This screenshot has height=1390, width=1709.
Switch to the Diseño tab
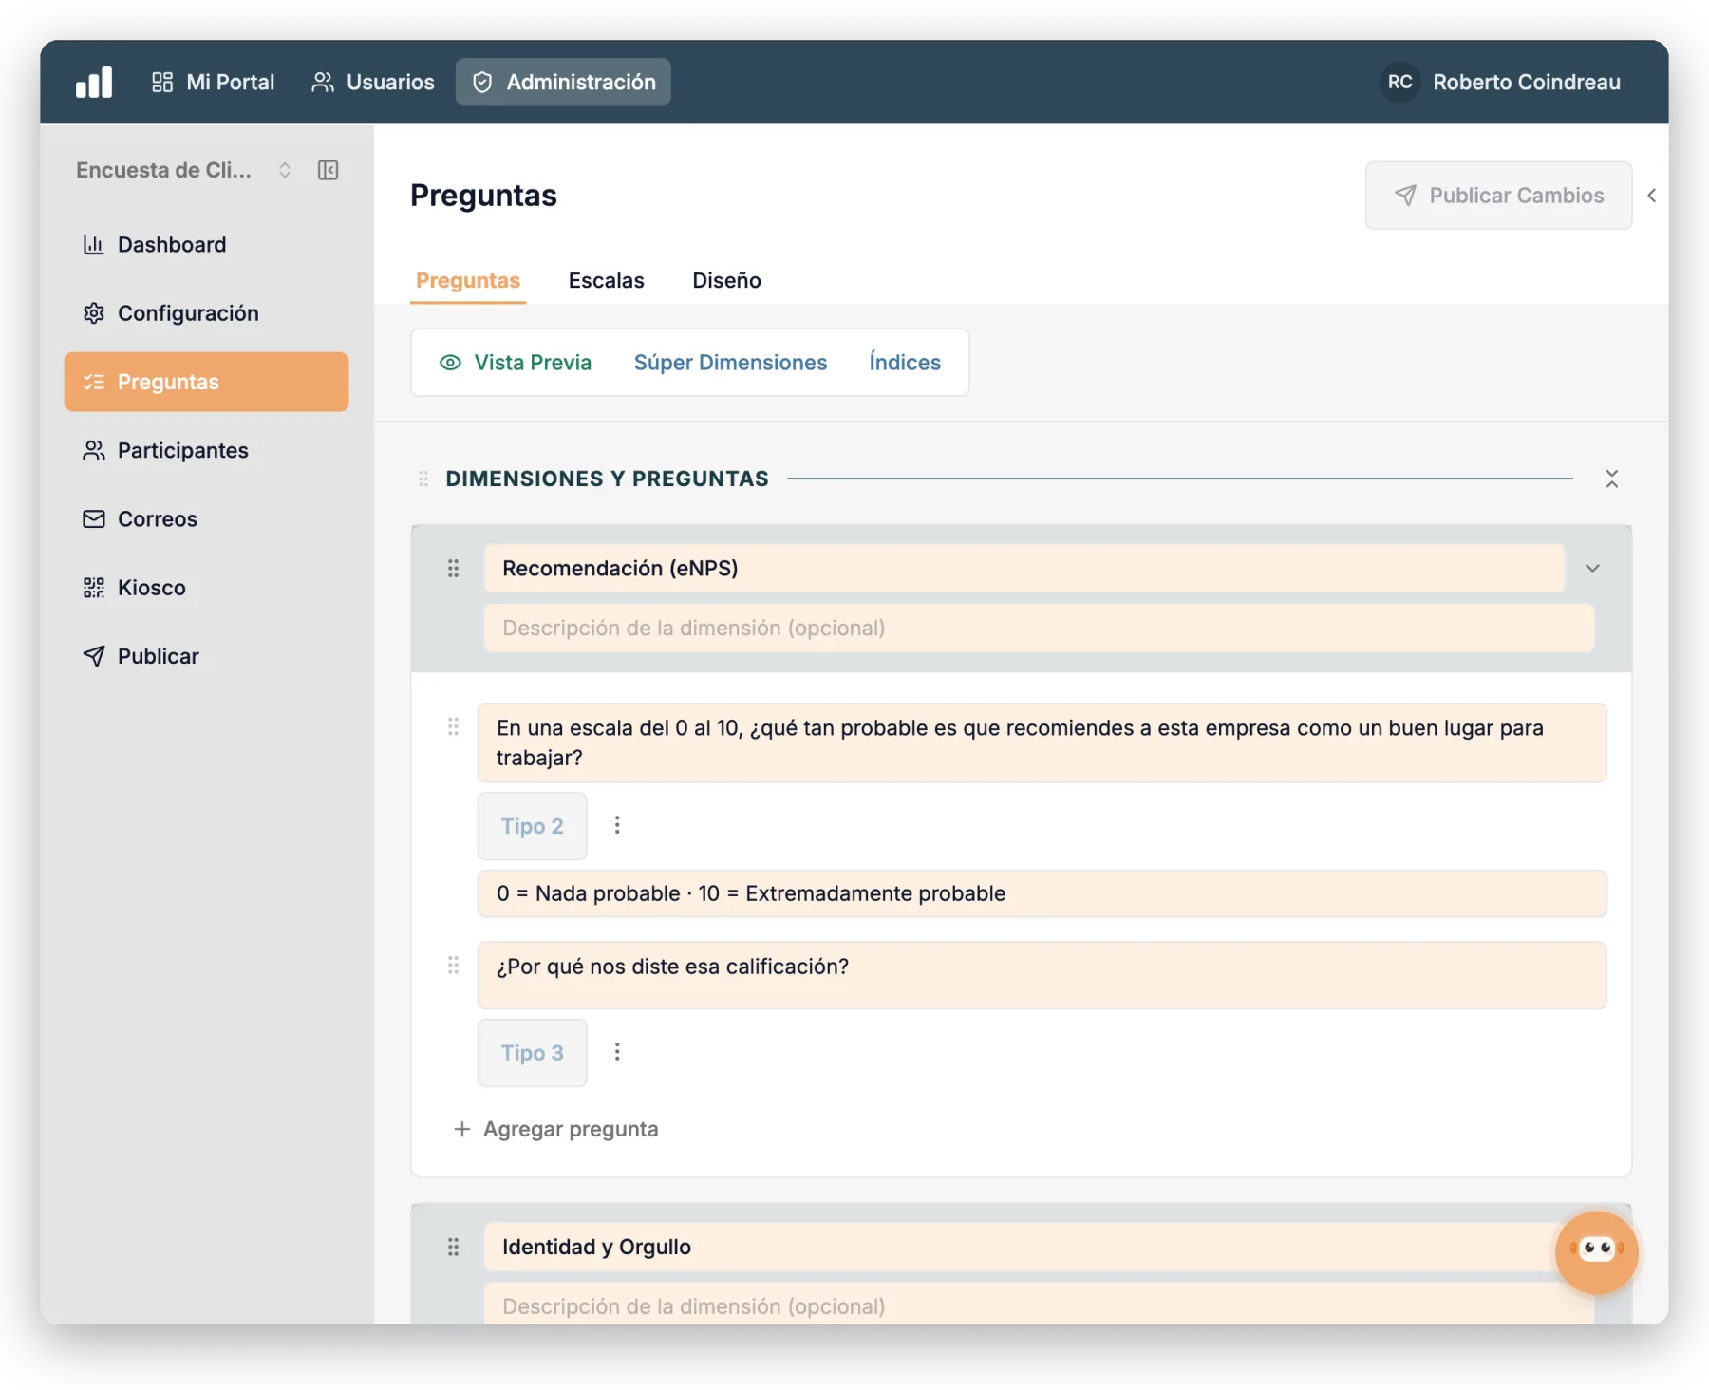(x=726, y=281)
